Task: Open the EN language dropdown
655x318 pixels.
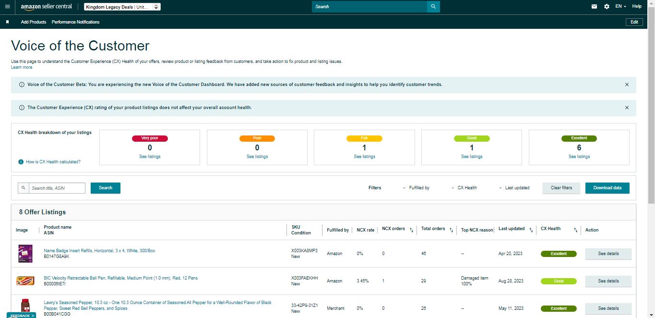Action: pos(621,7)
